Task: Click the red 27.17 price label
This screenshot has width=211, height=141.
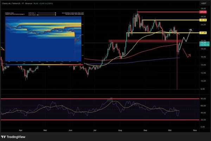Action: pos(203,12)
